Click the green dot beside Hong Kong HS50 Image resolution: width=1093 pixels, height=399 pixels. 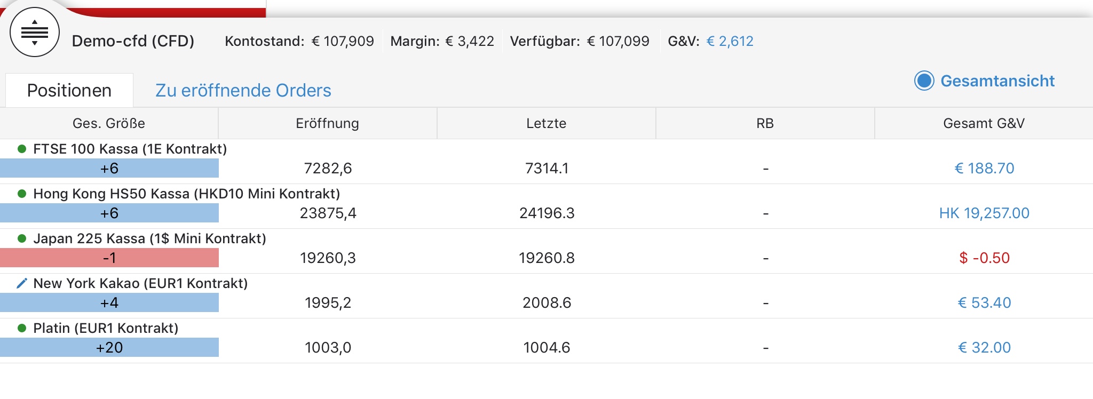click(x=22, y=194)
